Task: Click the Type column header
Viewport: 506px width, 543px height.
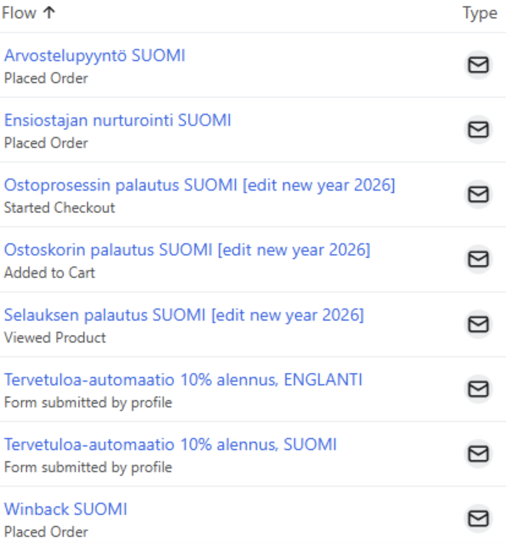Action: point(479,13)
